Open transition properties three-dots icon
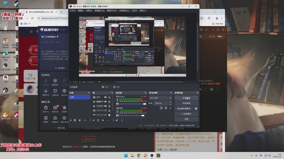 [170, 108]
